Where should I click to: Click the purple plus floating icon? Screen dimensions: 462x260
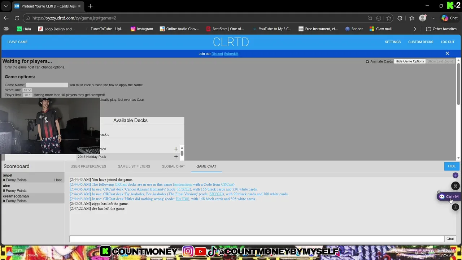tap(456, 175)
